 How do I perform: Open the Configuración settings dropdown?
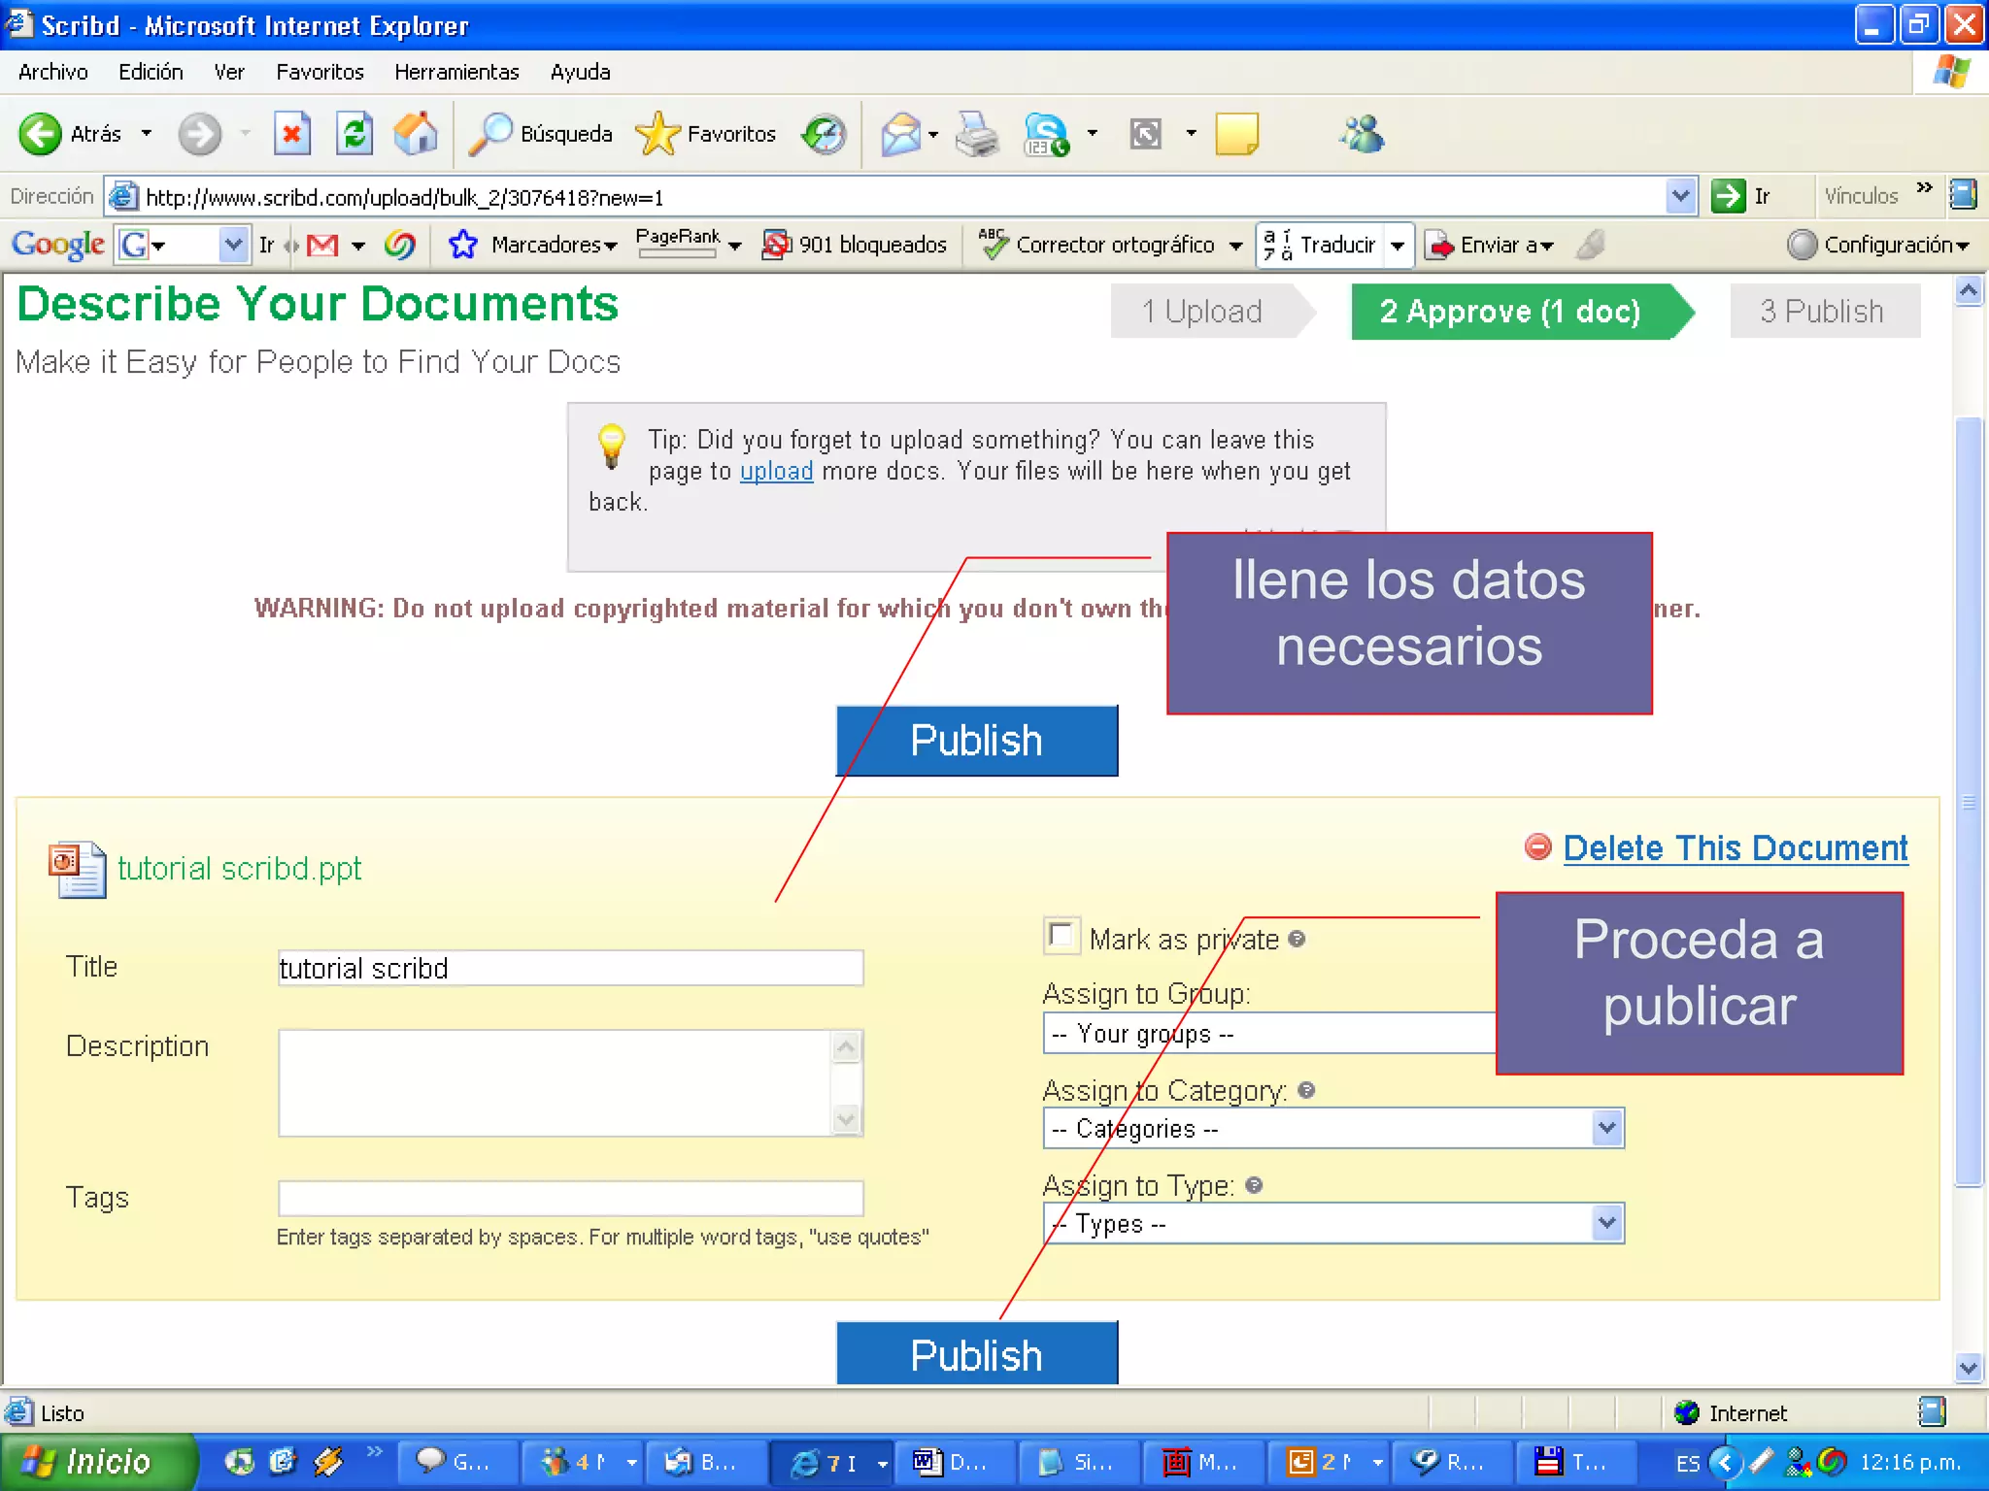[x=1878, y=245]
